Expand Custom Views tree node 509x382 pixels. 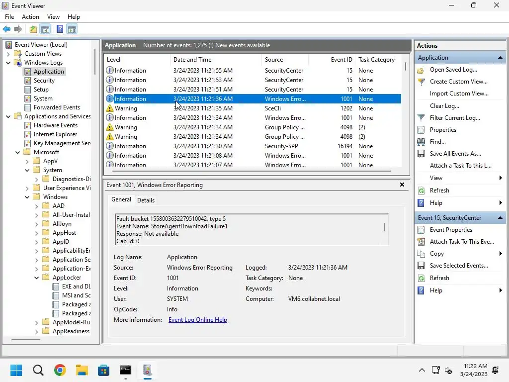pos(8,54)
